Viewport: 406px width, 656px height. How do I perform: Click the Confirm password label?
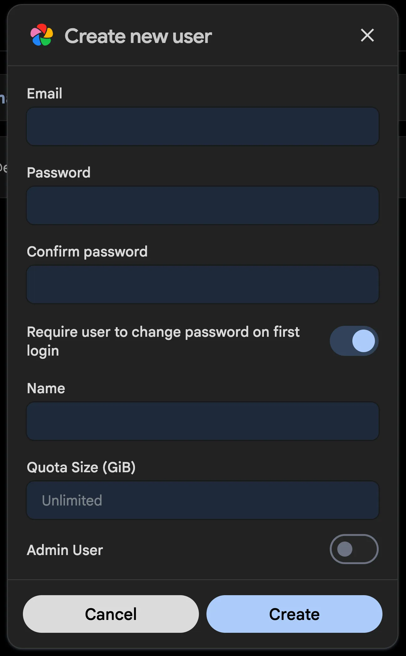[87, 251]
